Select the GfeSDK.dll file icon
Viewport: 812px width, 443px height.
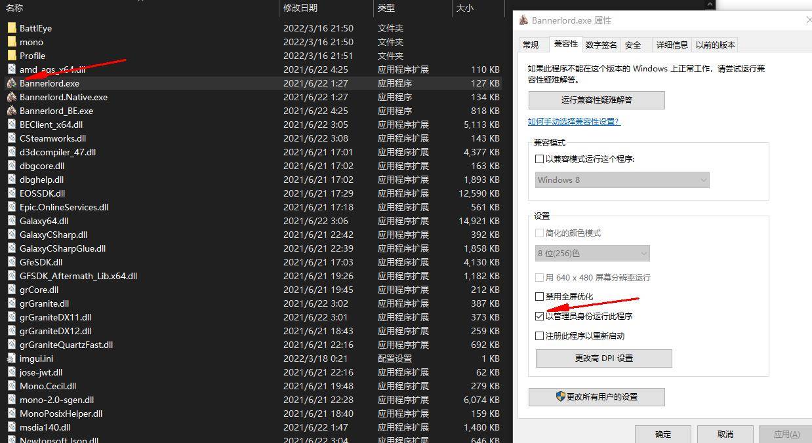(x=12, y=262)
